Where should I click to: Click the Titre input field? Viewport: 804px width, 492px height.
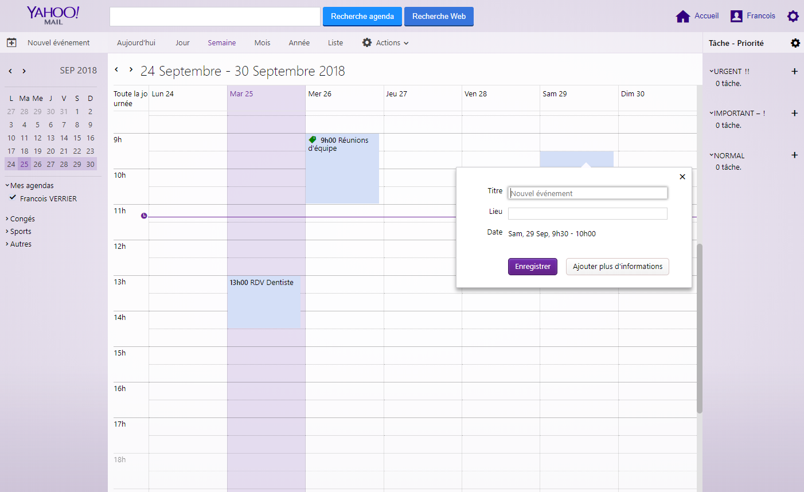pos(587,193)
